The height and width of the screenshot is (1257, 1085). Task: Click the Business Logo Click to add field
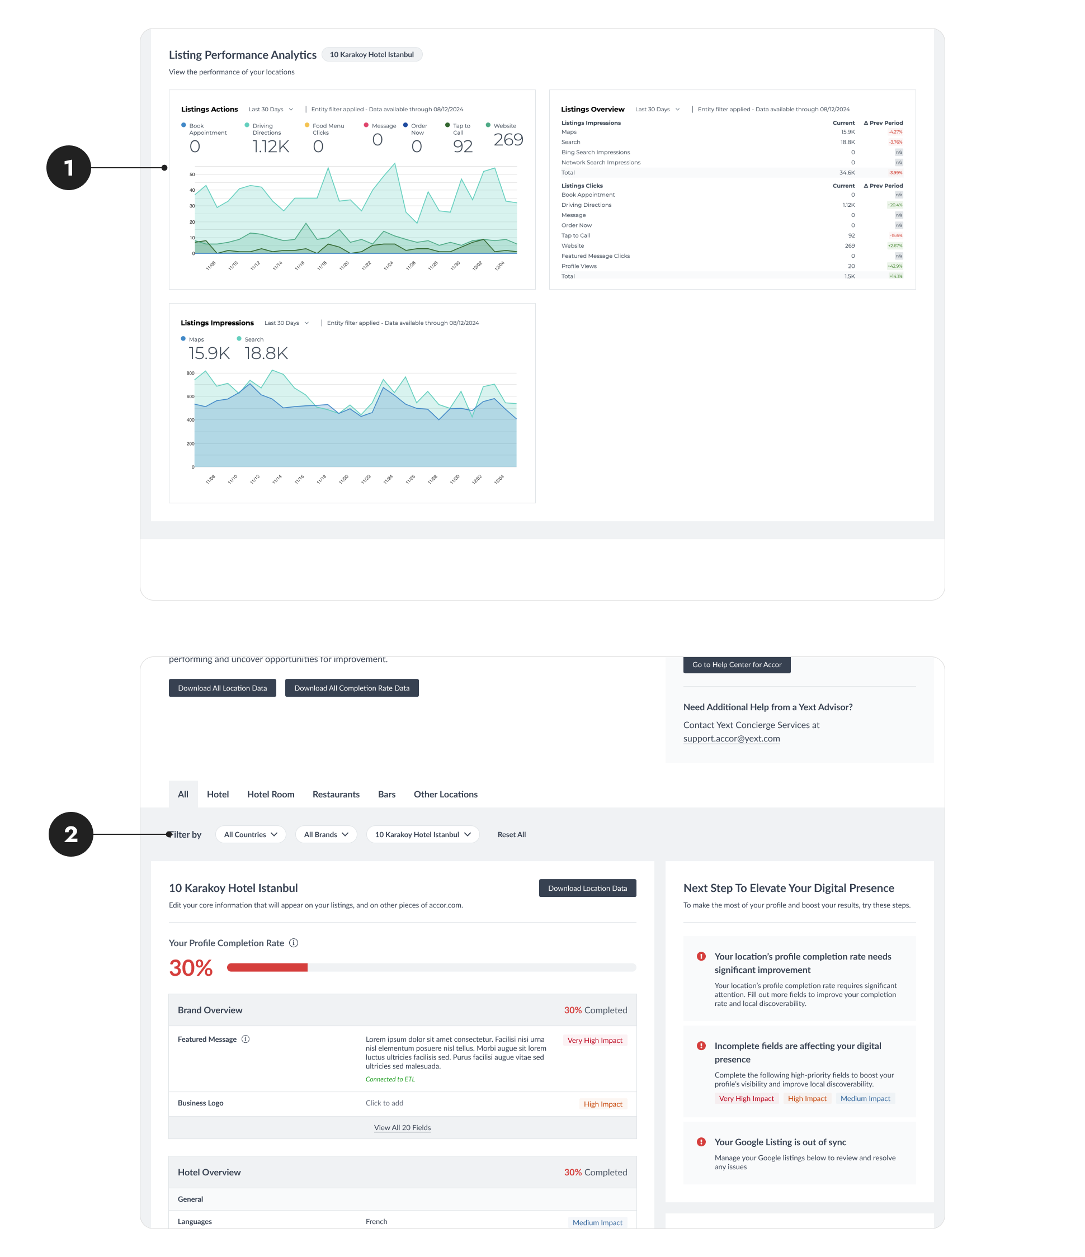click(384, 1103)
